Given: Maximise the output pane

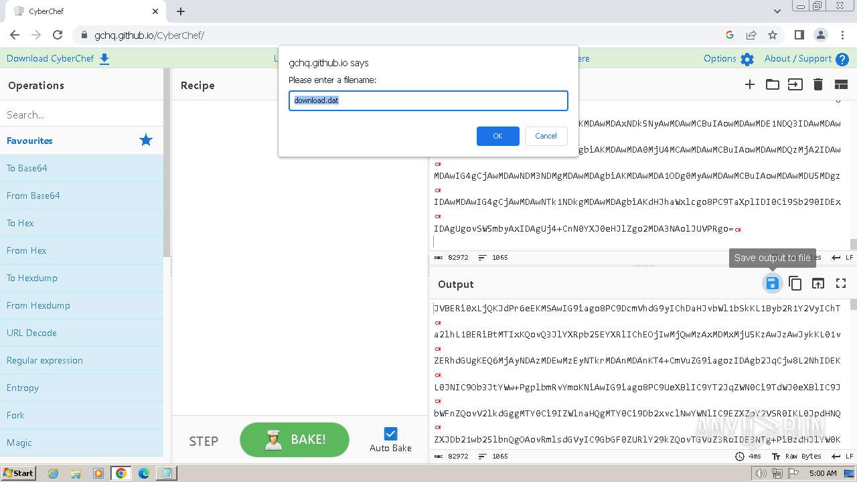Looking at the screenshot, I should [841, 284].
